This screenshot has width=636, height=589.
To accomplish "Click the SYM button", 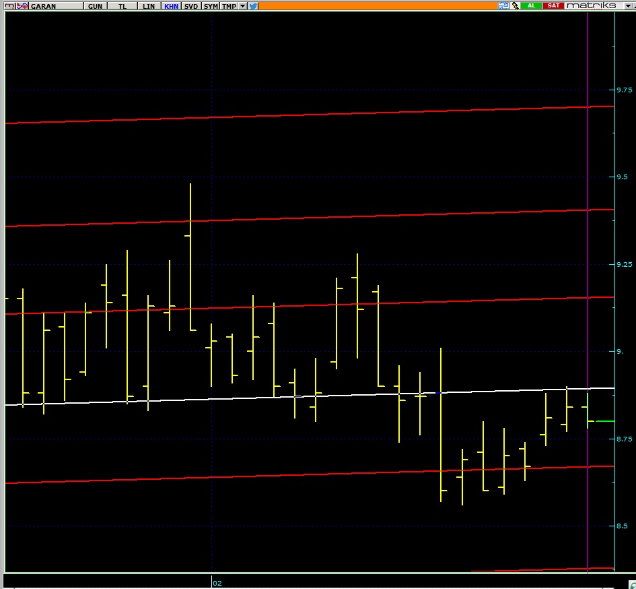I will pyautogui.click(x=211, y=6).
